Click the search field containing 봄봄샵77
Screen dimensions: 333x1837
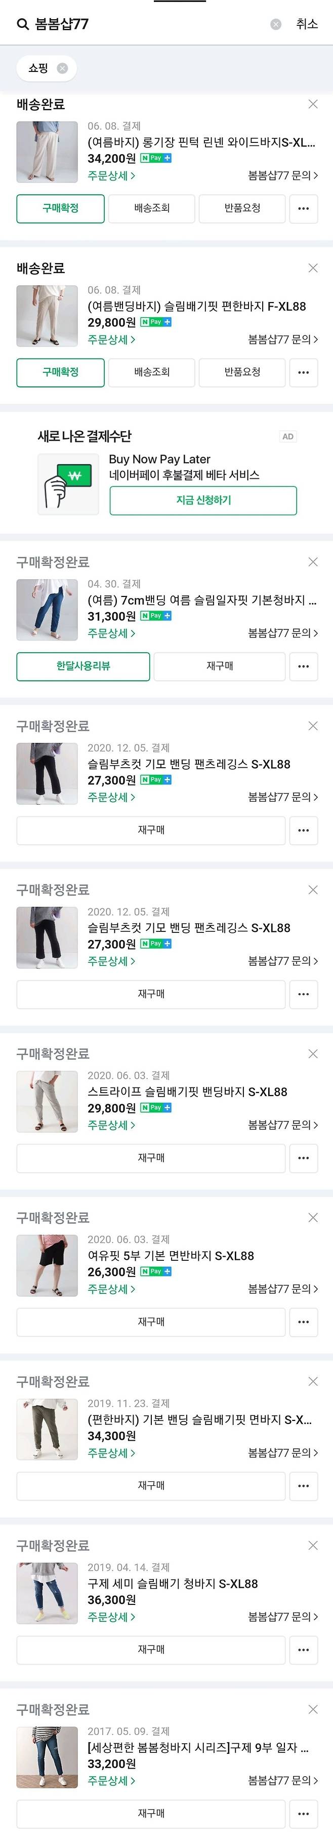click(142, 25)
